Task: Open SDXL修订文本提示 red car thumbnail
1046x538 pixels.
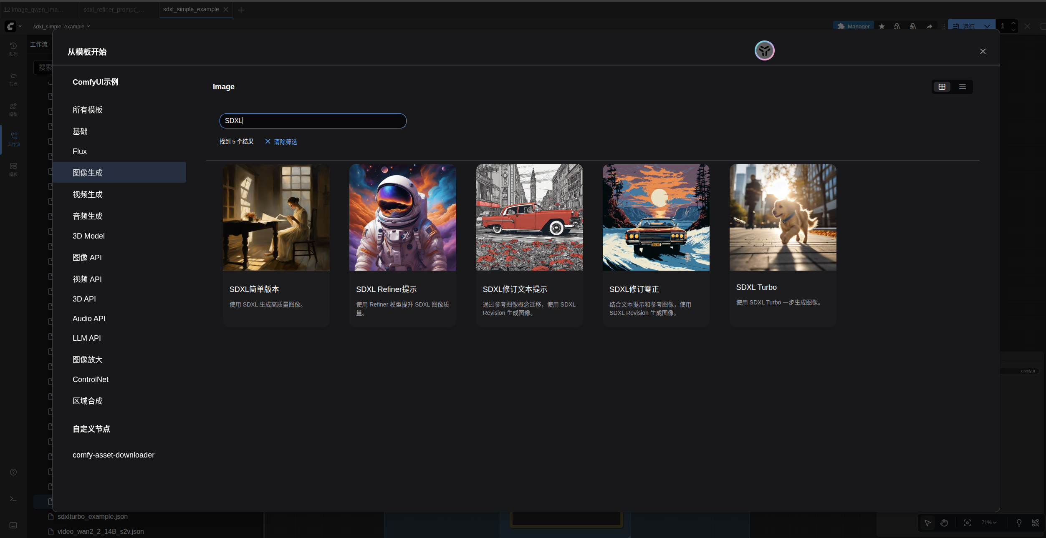Action: [530, 217]
